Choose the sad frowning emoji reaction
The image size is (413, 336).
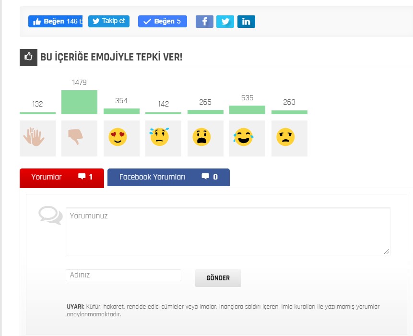289,138
